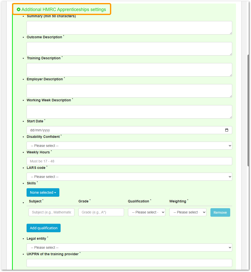Open the Disability Confident dropdown
Screen dimensions: 251x272
(129, 146)
